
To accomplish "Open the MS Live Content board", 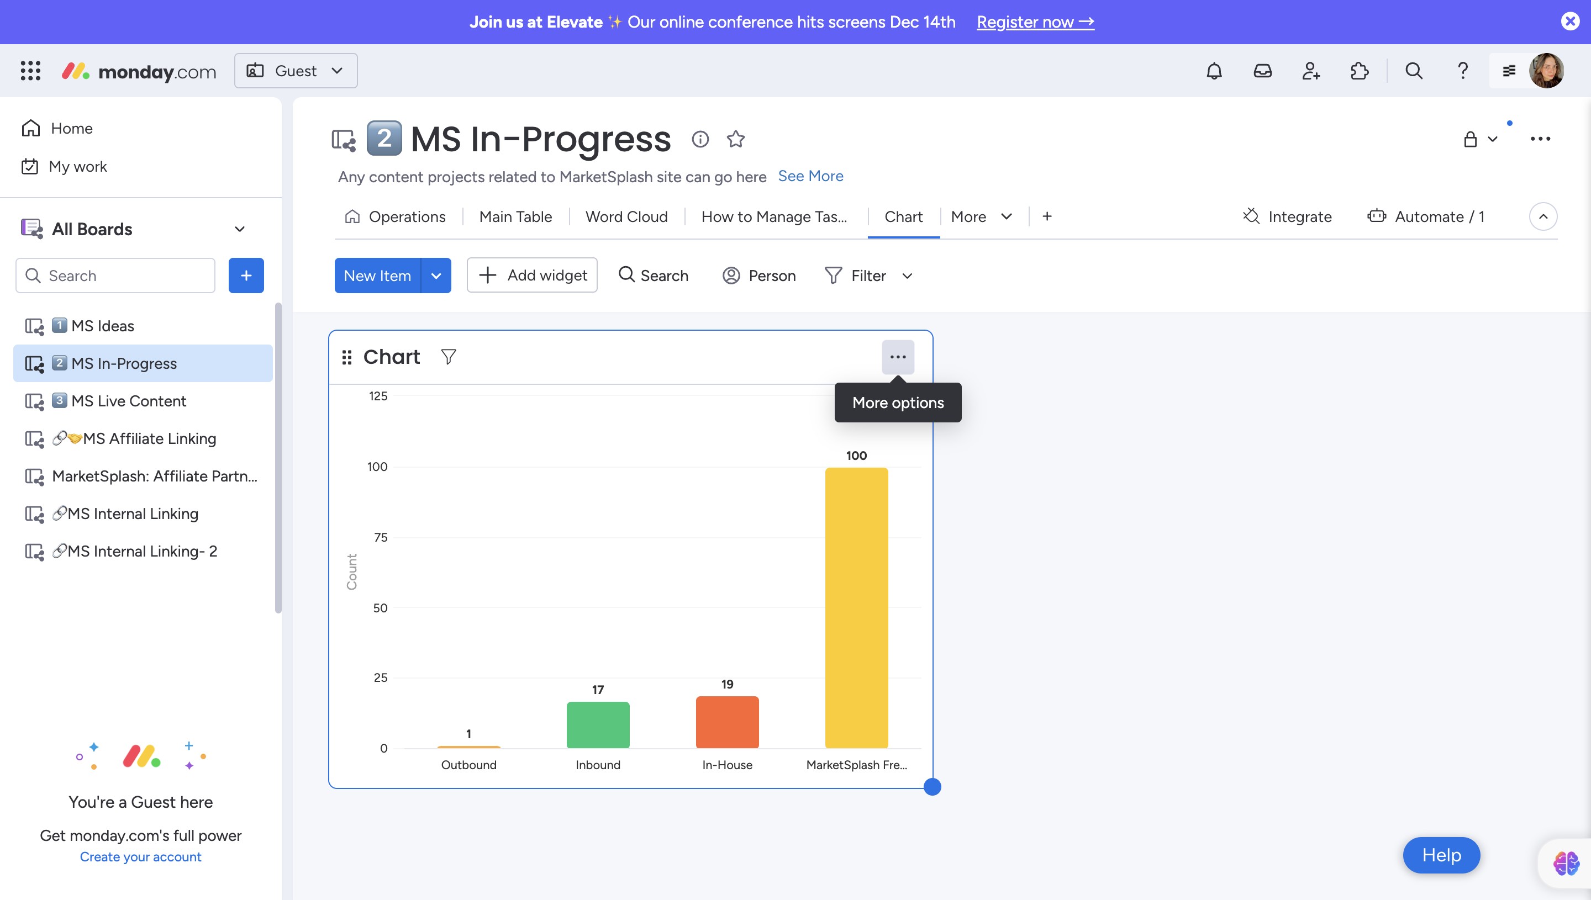I will (142, 401).
